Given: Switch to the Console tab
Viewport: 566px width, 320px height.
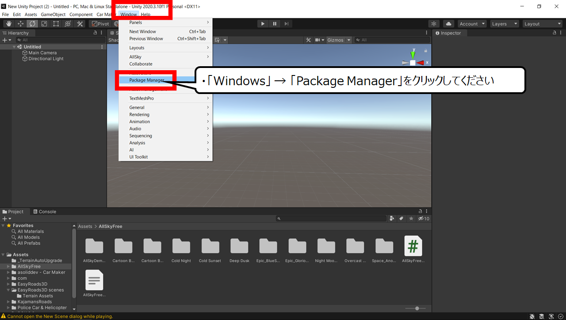Looking at the screenshot, I should [x=45, y=212].
